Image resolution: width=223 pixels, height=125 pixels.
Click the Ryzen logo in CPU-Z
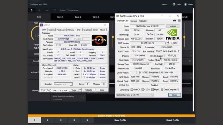pos(99,40)
